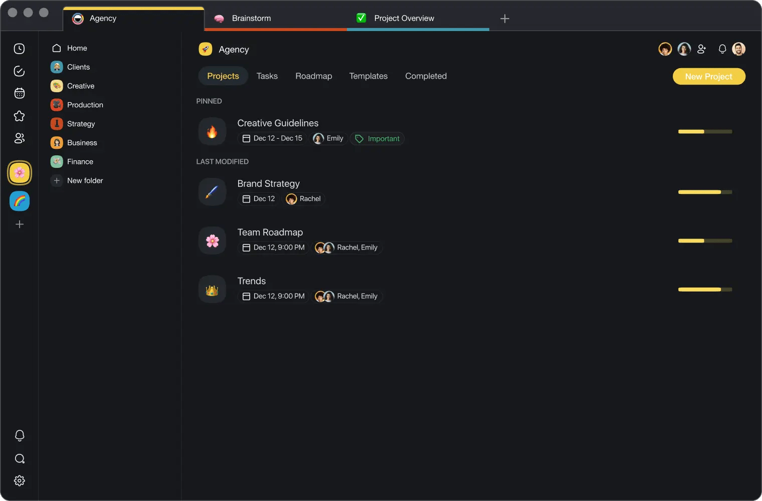Open the calendar icon in the left rail
Image resolution: width=762 pixels, height=501 pixels.
coord(19,93)
